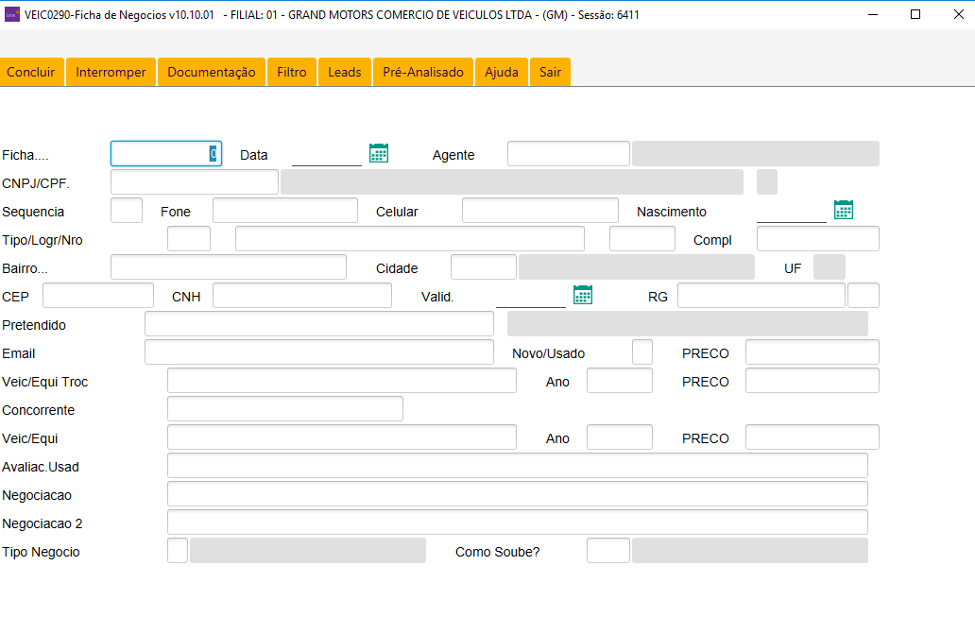Click the PRECO field beside Novo/Usado
Viewport: 975px width, 617px height.
812,352
